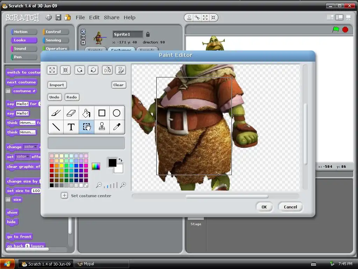Toggle the sprite lock icon
Screen dimensions: 358x269
148,34
